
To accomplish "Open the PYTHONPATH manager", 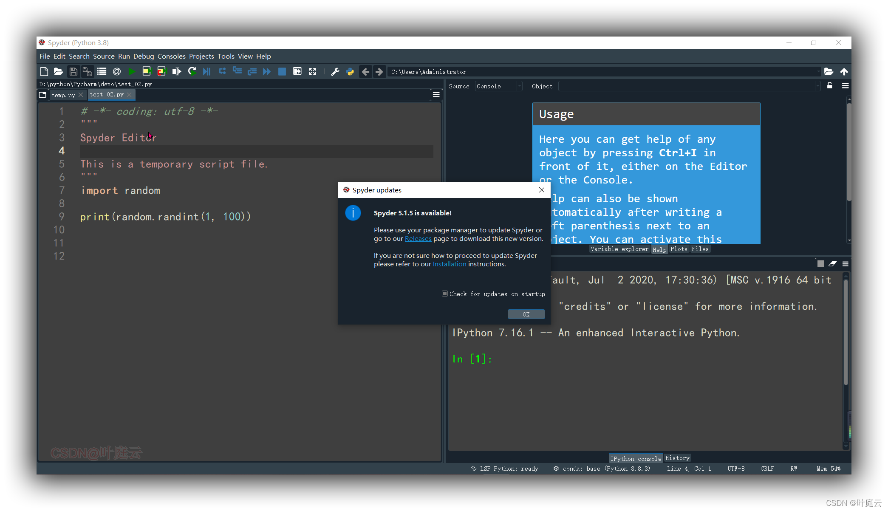I will click(x=350, y=71).
